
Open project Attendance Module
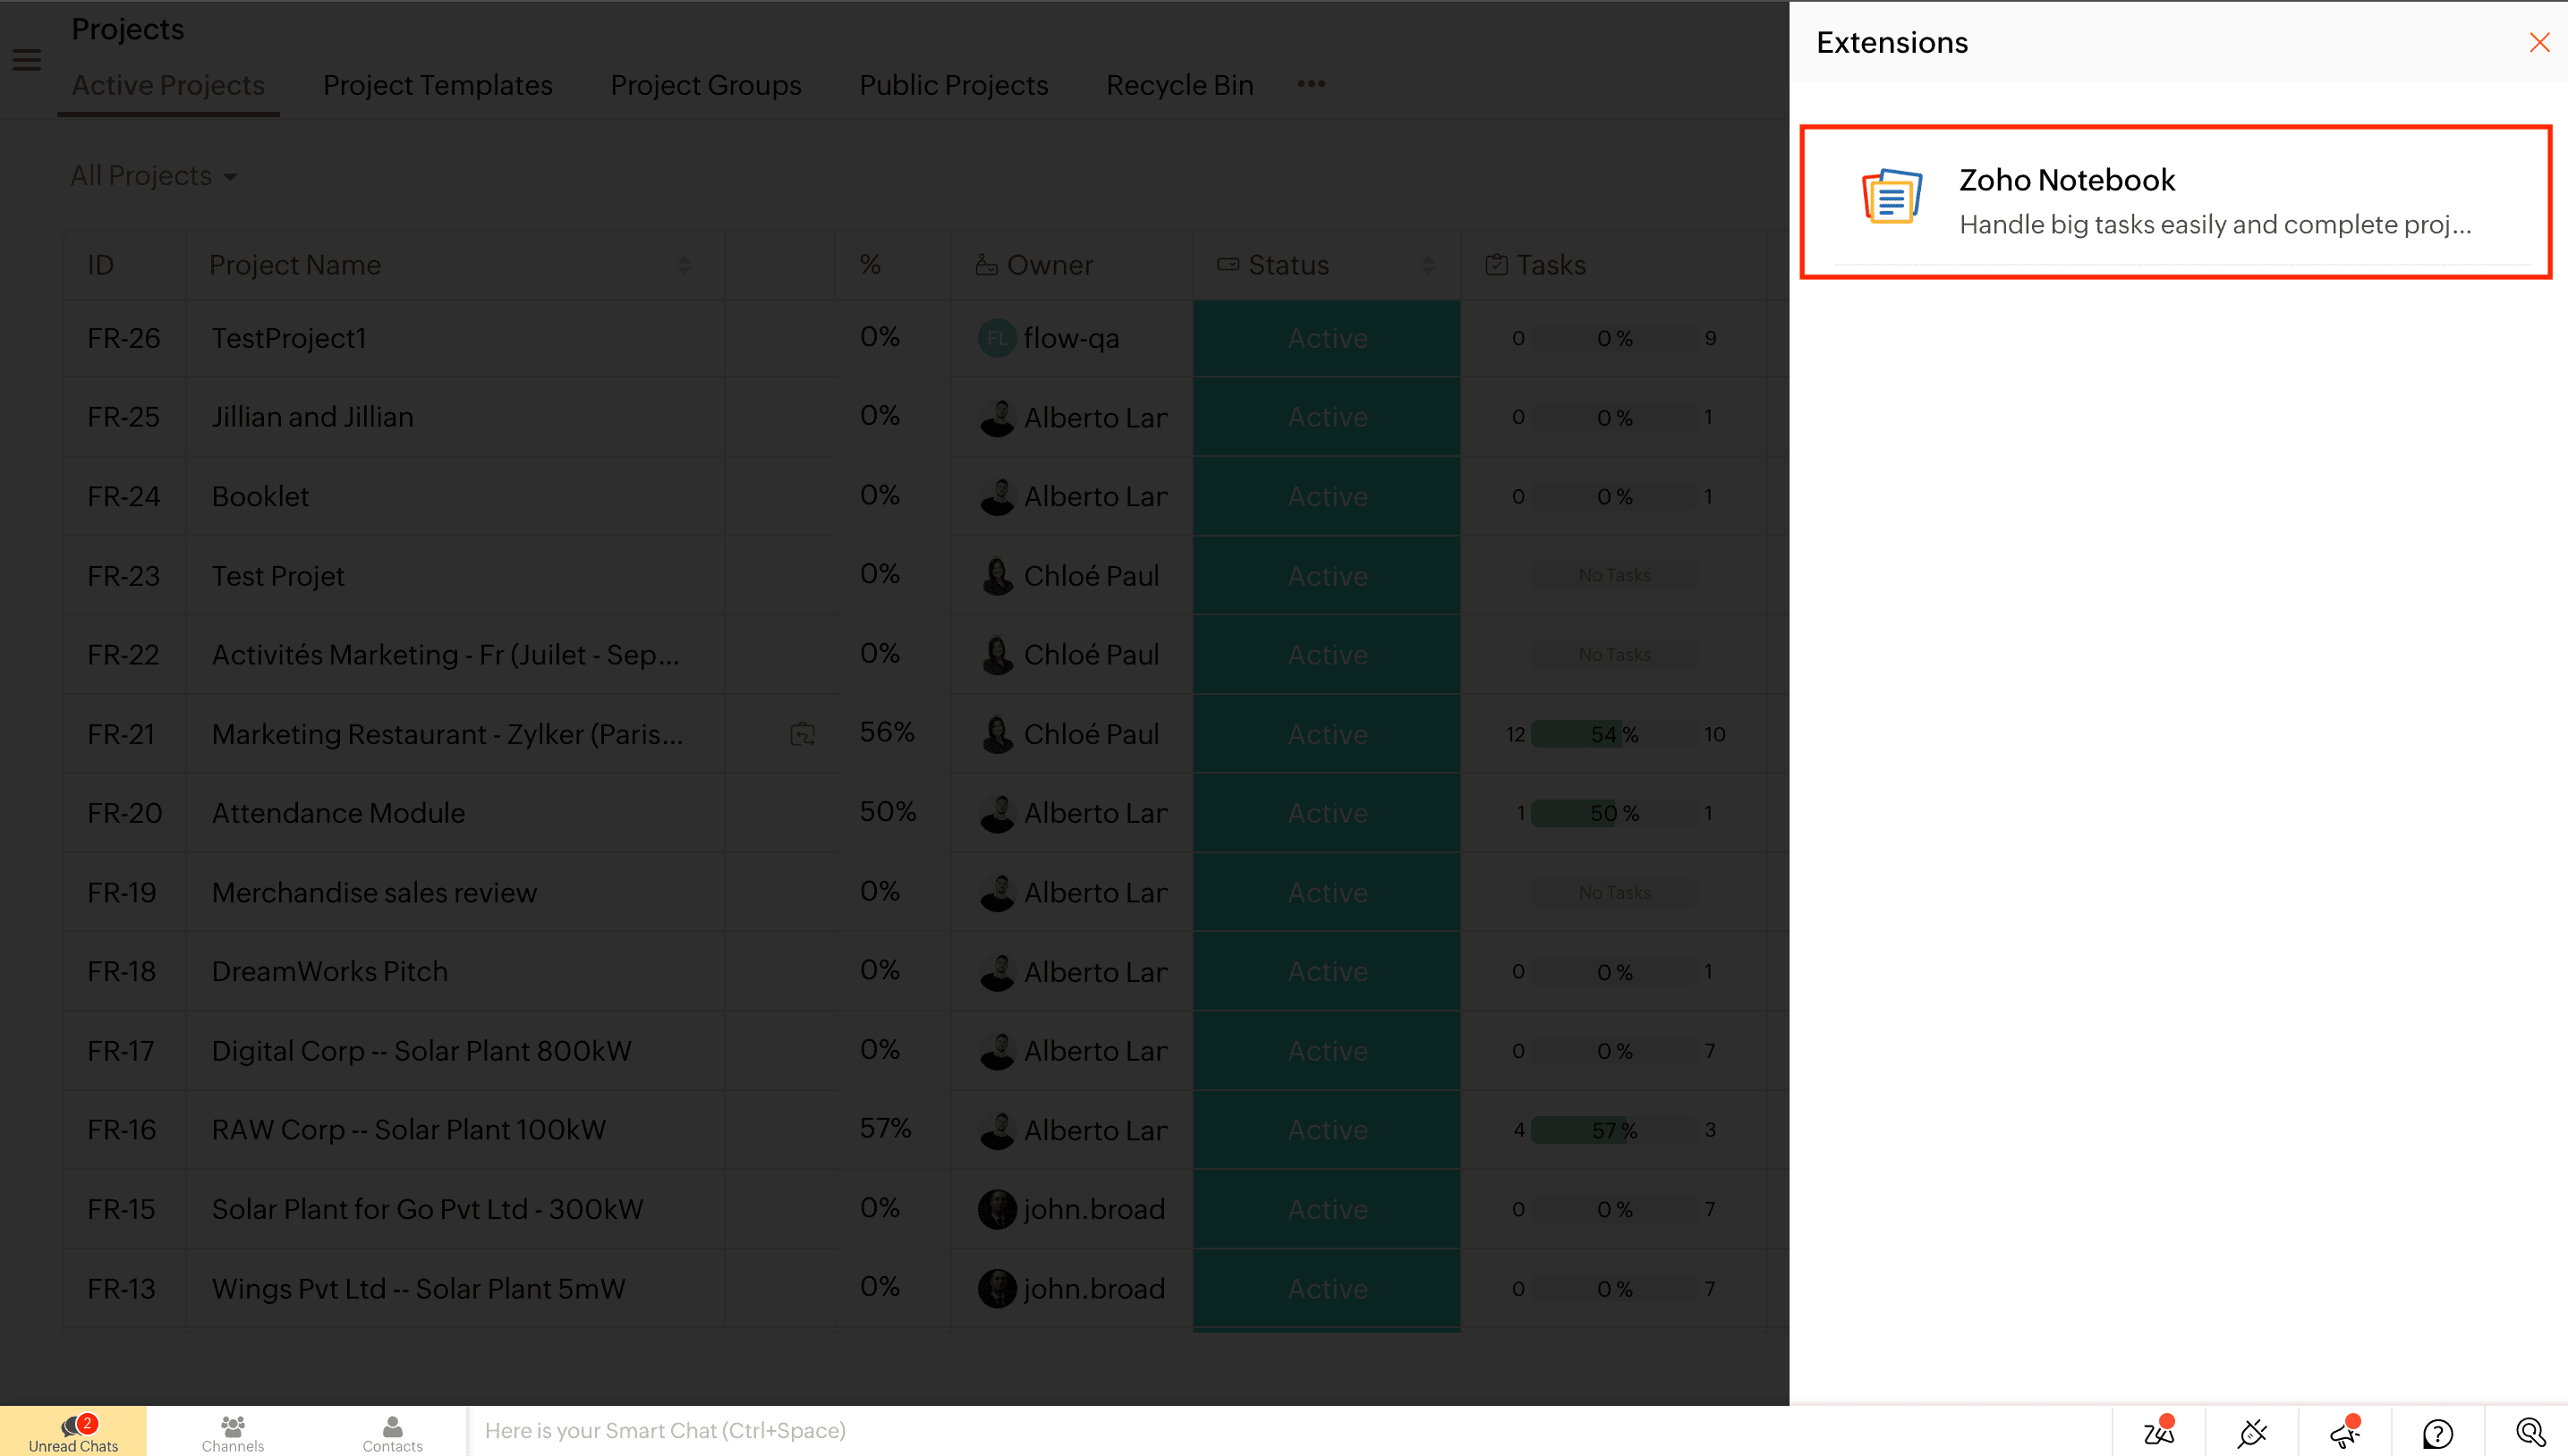(x=338, y=813)
